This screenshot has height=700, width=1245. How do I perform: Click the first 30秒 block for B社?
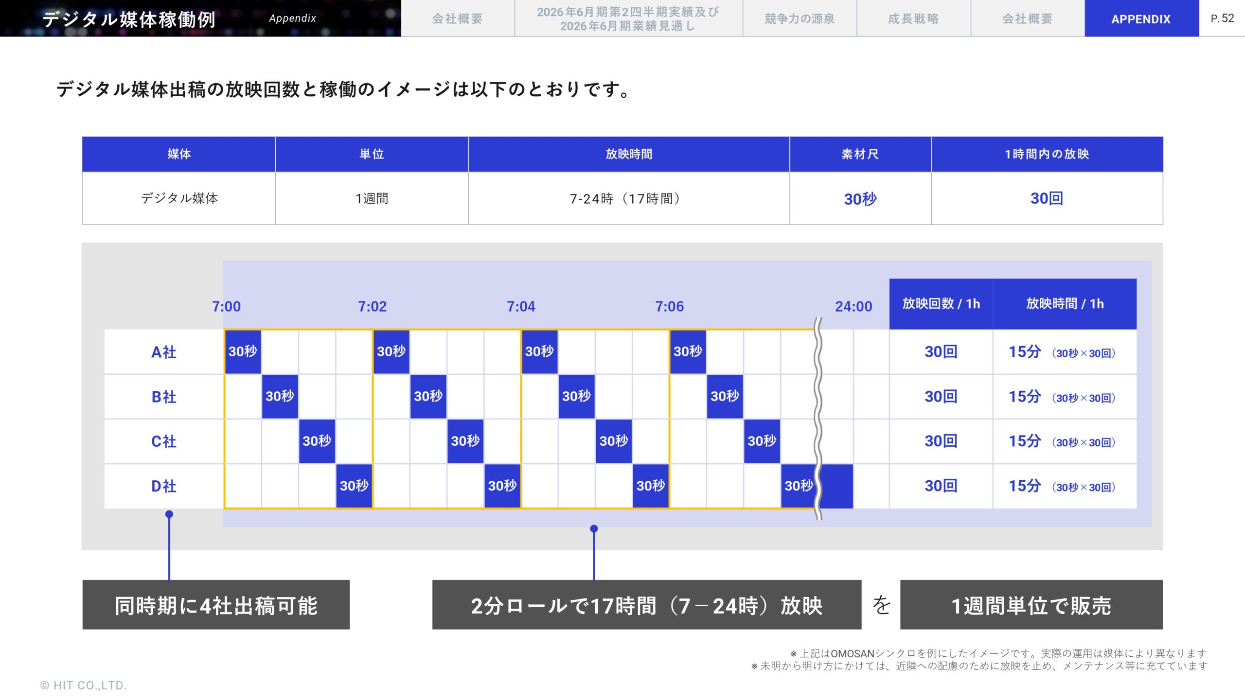(x=280, y=397)
